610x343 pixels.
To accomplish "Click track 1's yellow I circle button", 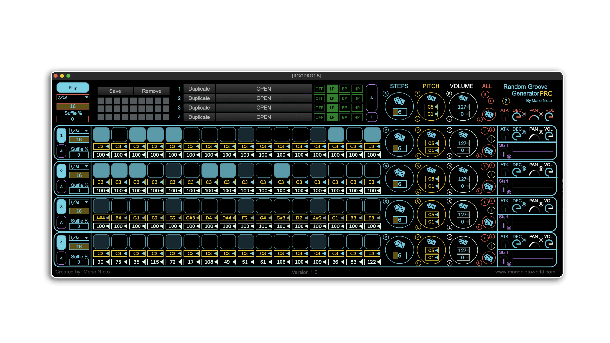I will (x=491, y=139).
